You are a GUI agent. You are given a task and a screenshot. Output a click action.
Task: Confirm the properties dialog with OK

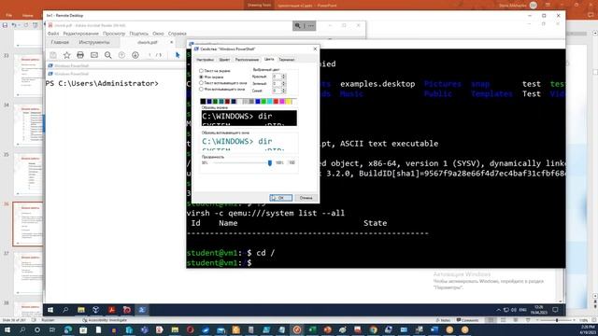[281, 198]
